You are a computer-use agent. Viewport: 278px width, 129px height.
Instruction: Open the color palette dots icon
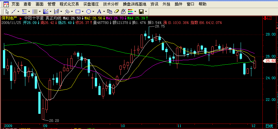pyautogui.click(x=131, y=12)
